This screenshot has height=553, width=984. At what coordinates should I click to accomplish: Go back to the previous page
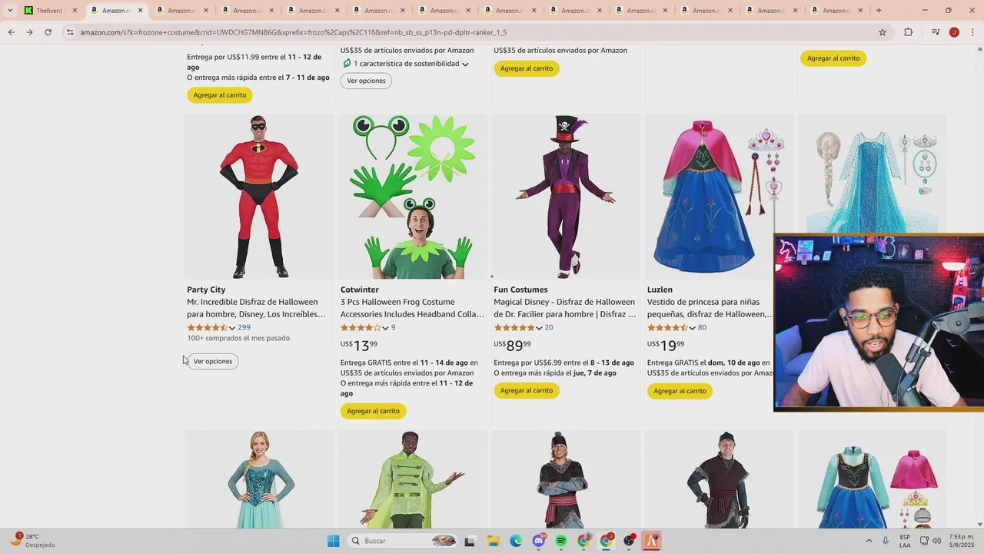[11, 32]
